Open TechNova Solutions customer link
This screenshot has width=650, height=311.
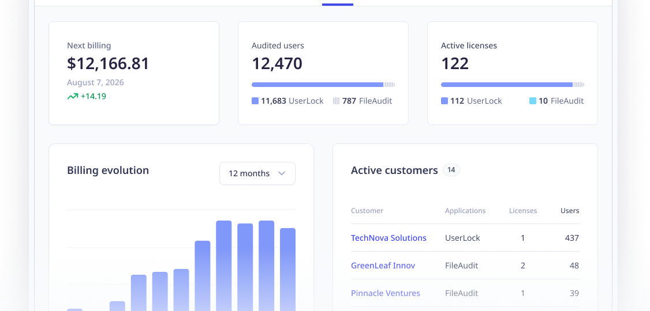[x=388, y=238]
